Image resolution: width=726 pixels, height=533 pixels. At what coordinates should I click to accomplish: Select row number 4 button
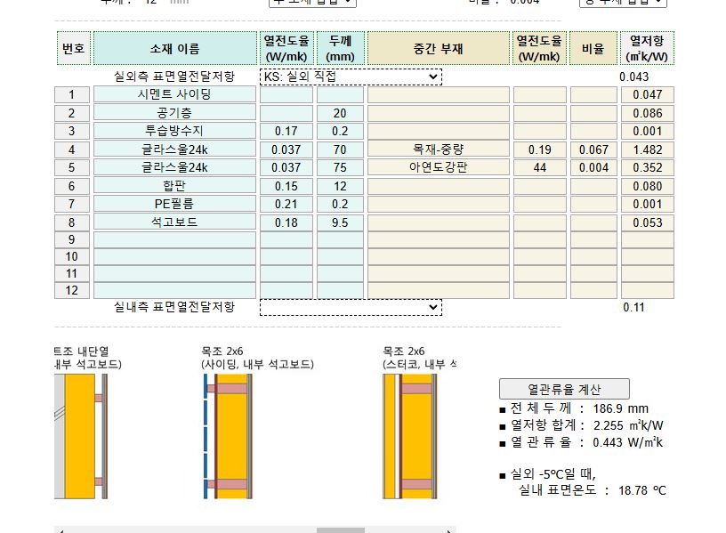point(72,149)
